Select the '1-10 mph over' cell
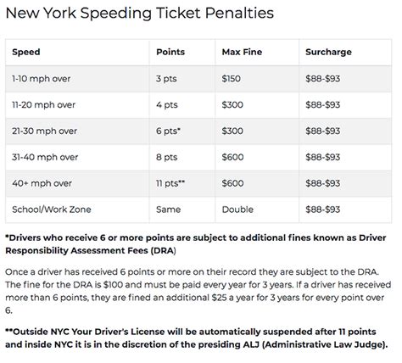The image size is (402, 363). [x=42, y=79]
